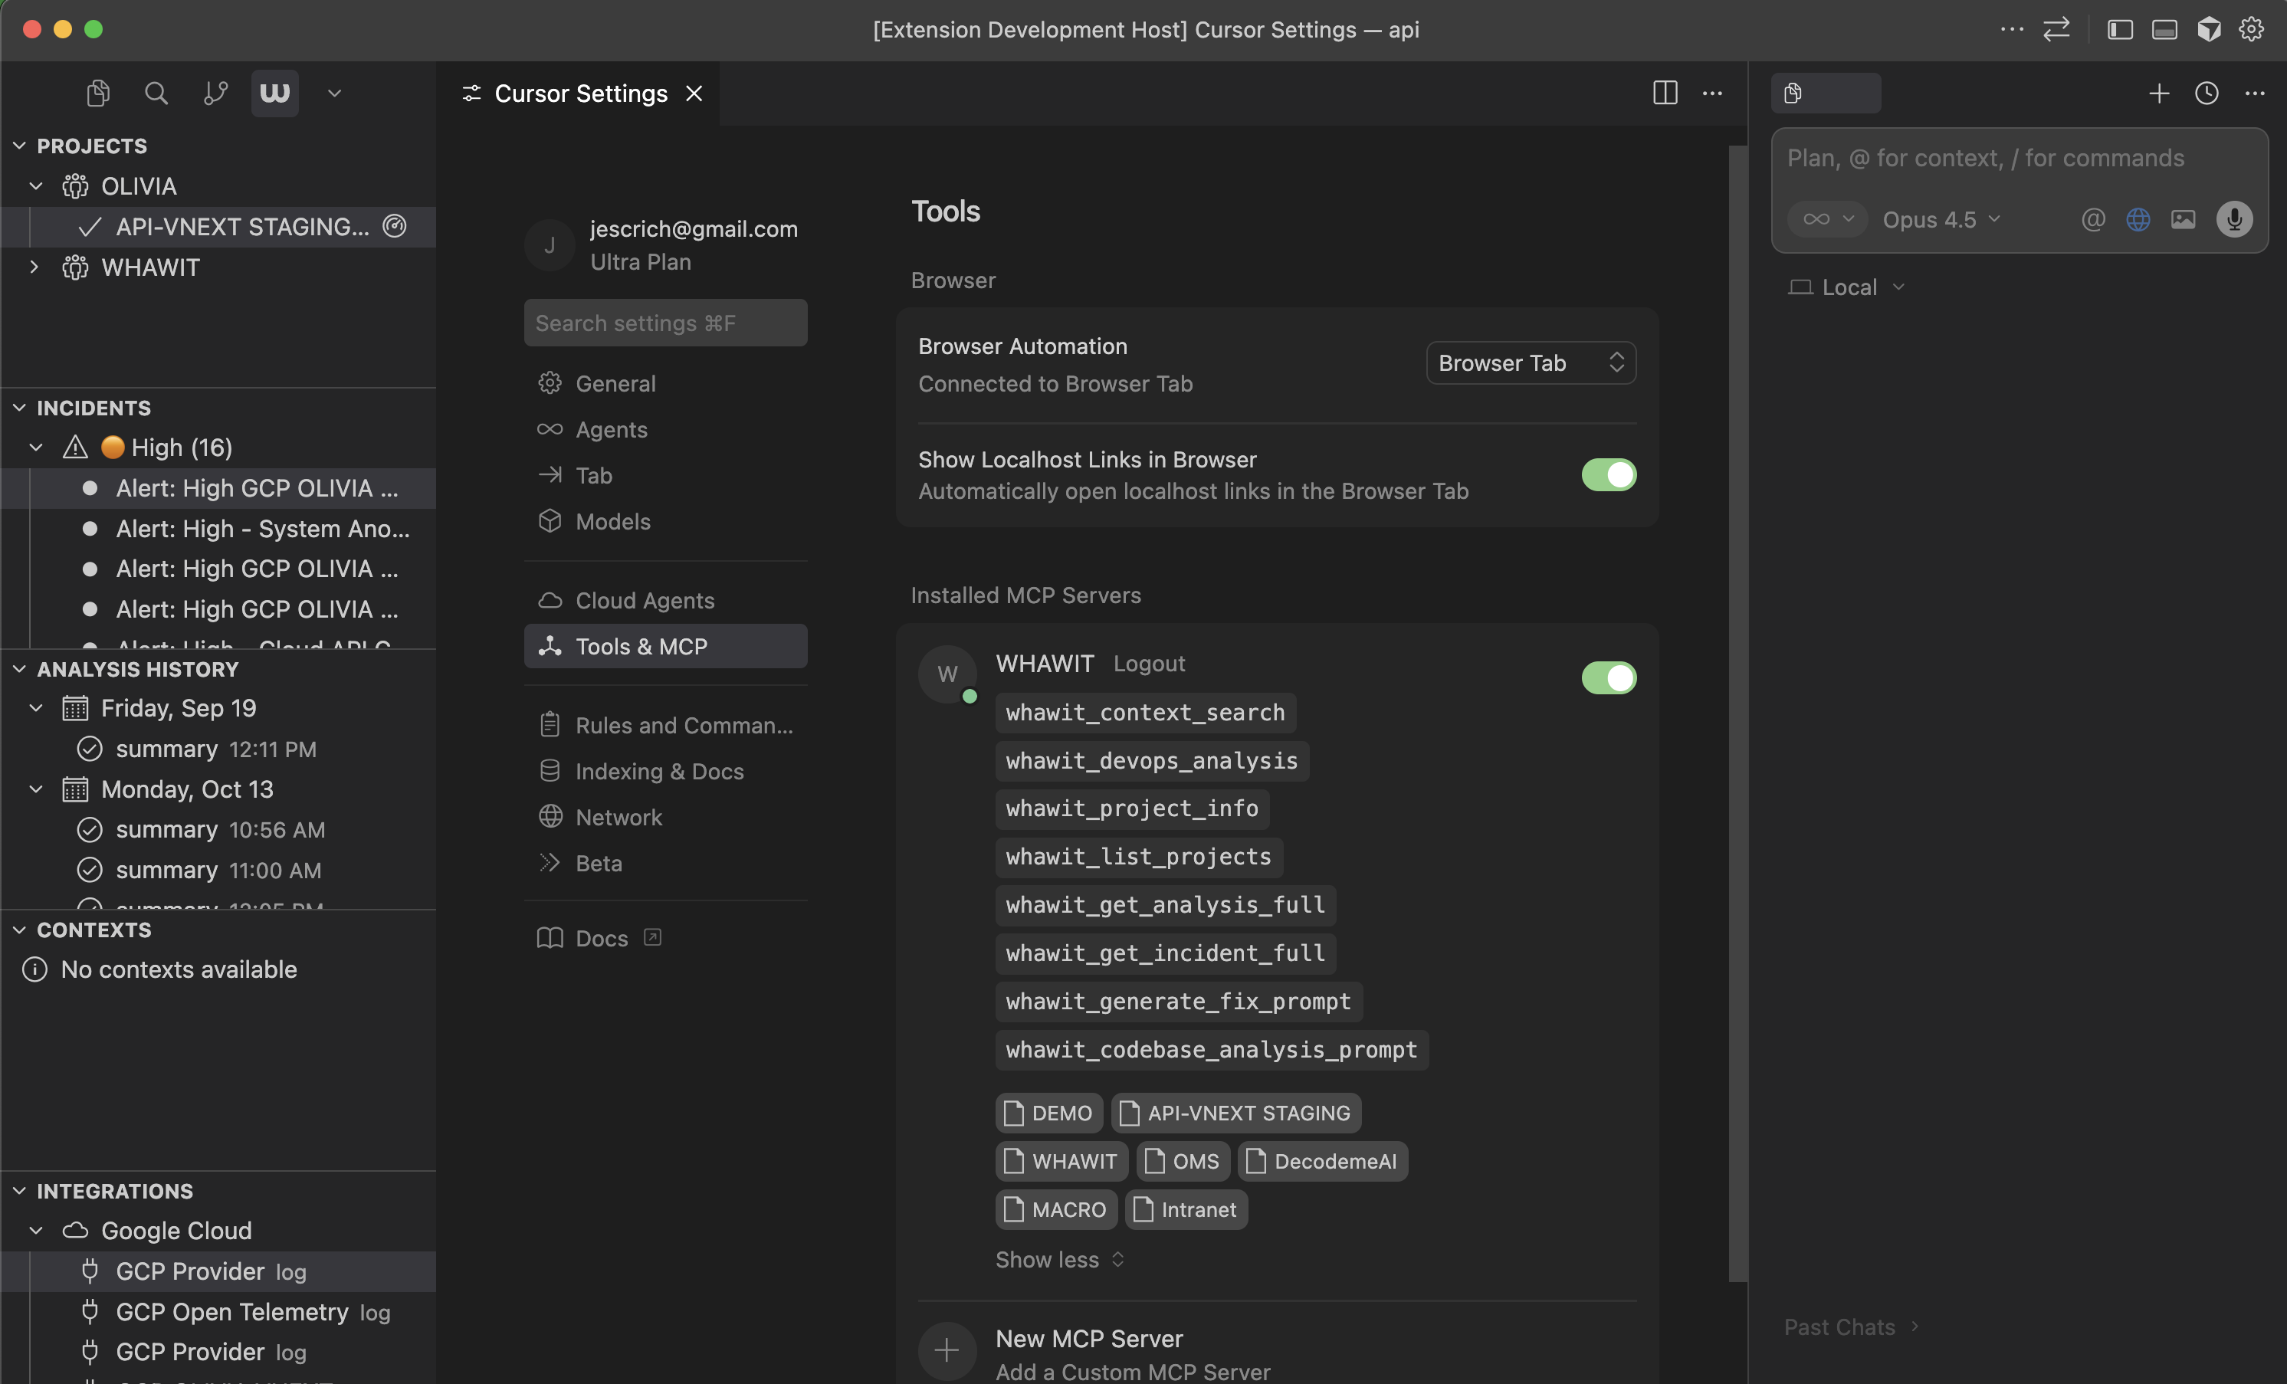Viewport: 2287px width, 1384px height.
Task: Click the globe web icon in chat
Action: [2138, 220]
